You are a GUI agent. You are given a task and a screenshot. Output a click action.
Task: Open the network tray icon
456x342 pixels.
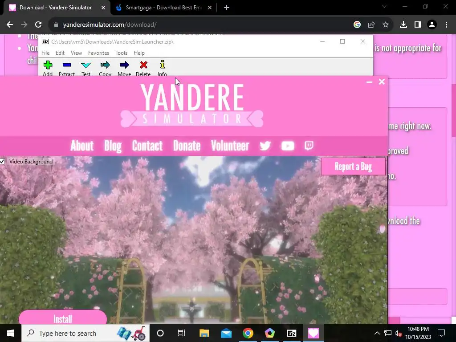coord(388,333)
